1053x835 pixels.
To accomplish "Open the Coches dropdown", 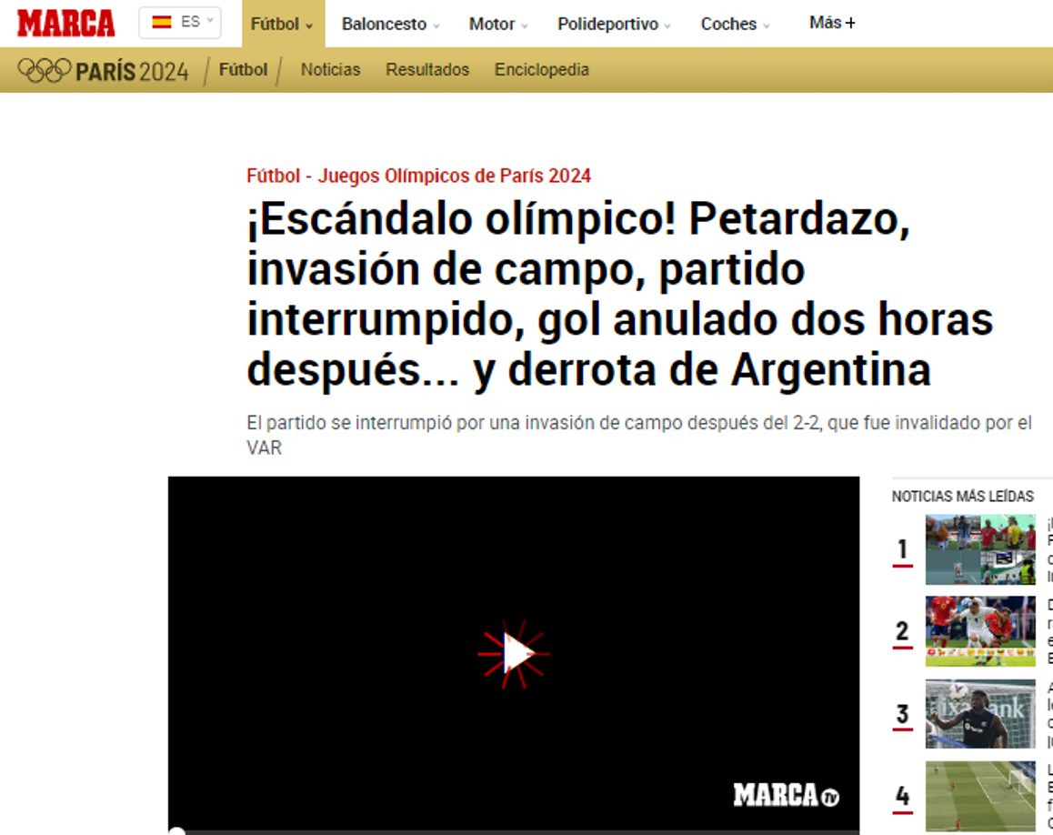I will coord(734,24).
